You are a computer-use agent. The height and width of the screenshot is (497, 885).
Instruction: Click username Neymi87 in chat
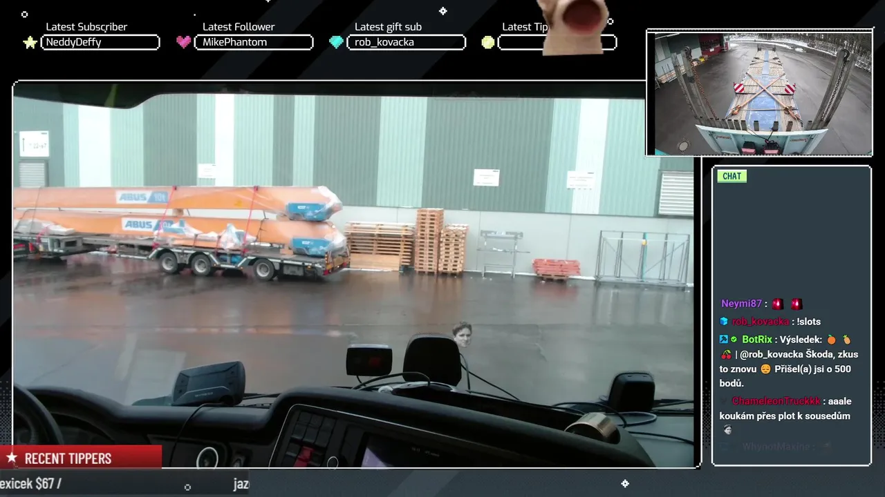pos(741,304)
